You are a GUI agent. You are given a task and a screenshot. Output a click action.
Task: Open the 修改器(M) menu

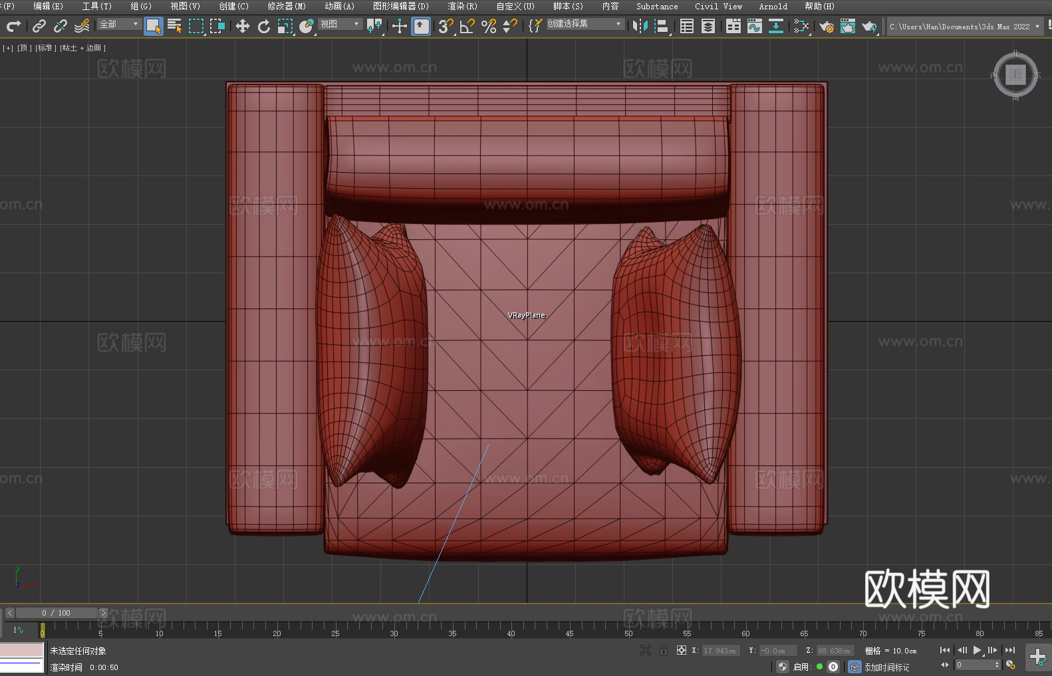[x=287, y=6]
